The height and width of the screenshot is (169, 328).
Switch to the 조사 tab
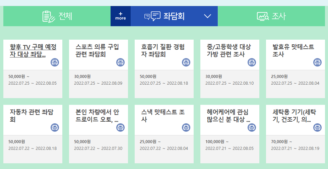[271, 16]
